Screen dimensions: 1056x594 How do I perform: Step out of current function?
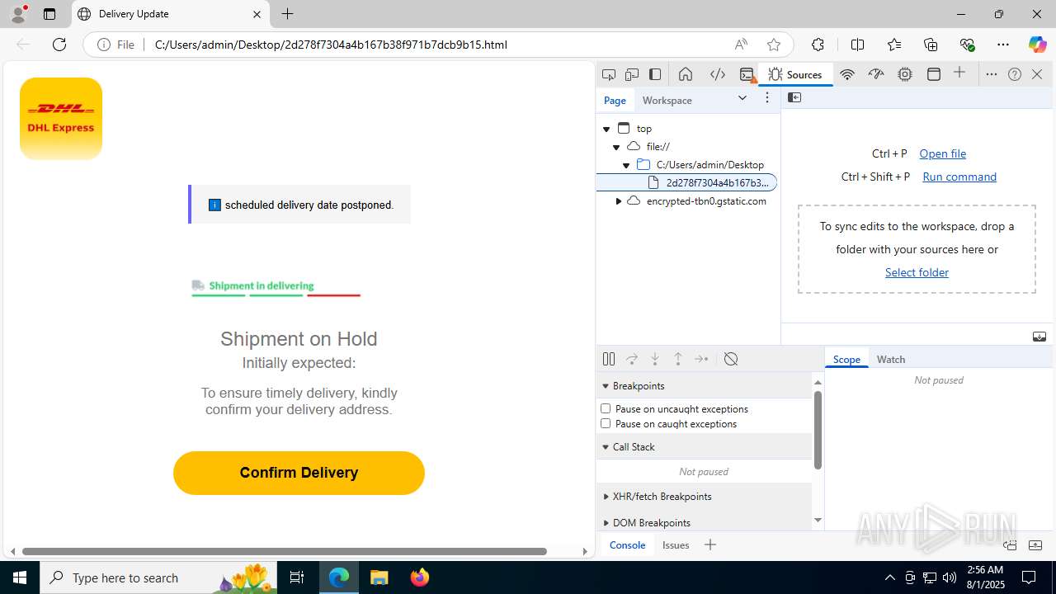(678, 359)
